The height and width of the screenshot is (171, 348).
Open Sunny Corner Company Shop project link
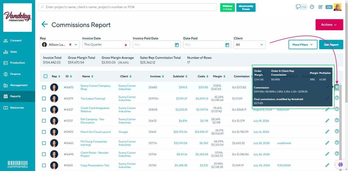95,87
